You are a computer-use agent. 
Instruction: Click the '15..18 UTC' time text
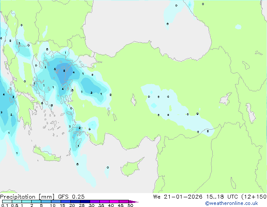[x=222, y=197]
